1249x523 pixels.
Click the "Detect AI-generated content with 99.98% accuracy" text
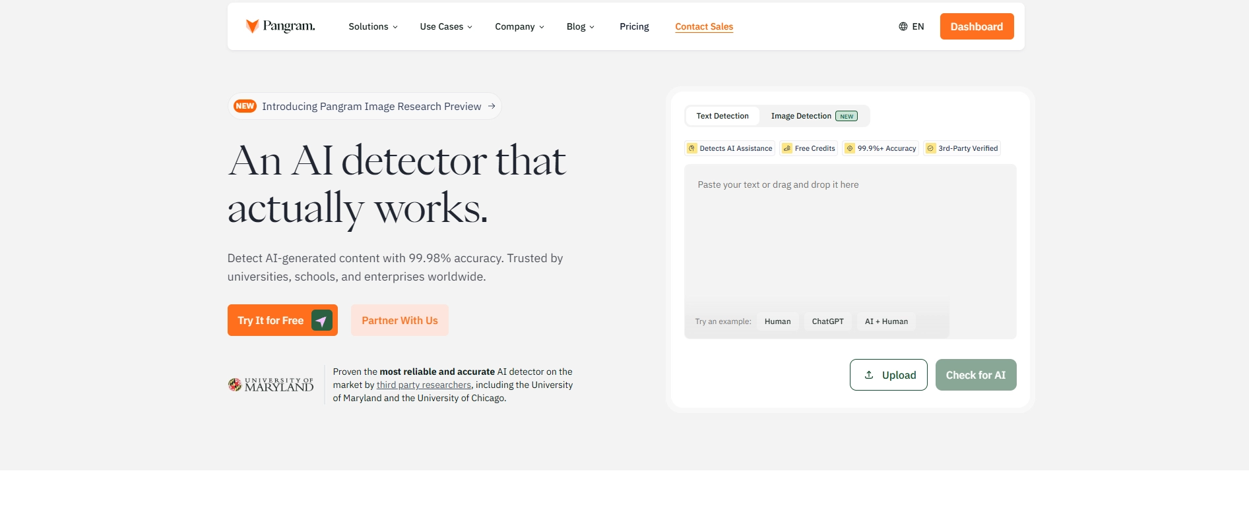pyautogui.click(x=365, y=258)
